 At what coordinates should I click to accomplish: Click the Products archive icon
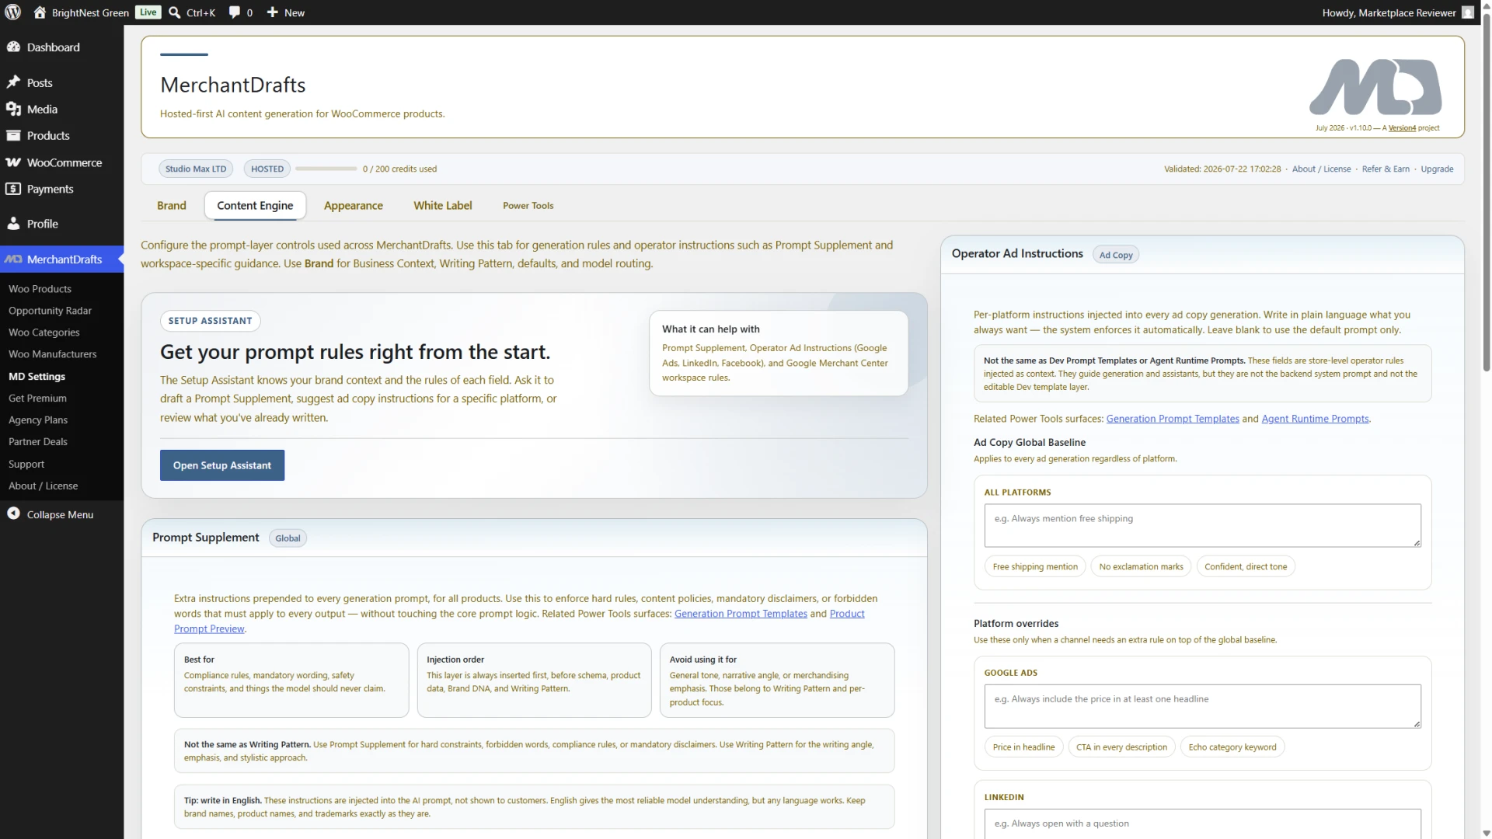(x=13, y=135)
